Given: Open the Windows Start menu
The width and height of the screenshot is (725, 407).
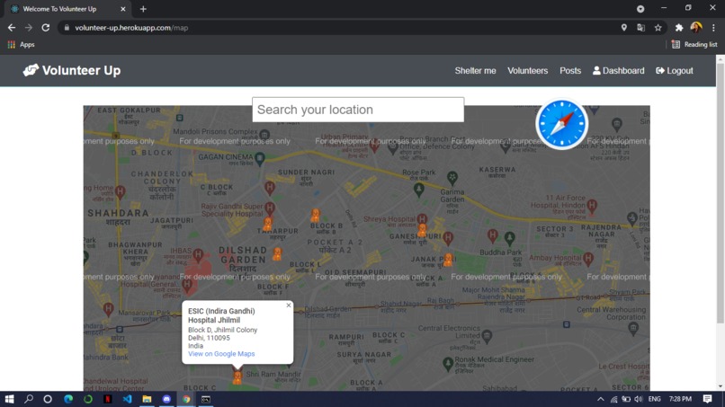Looking at the screenshot, I should [x=9, y=399].
